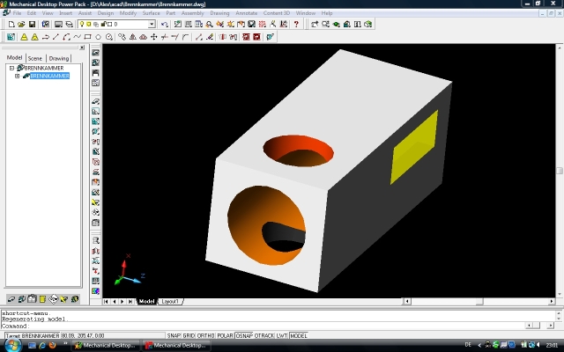Click the MODEL button in status bar
This screenshot has width=564, height=352.
click(298, 335)
